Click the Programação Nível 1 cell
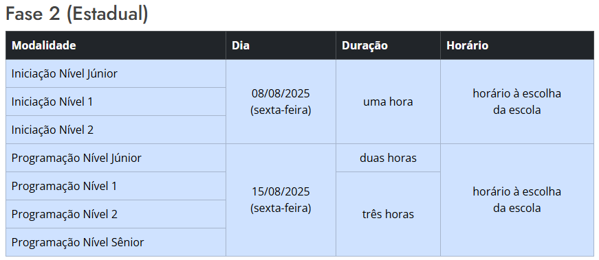Image resolution: width=599 pixels, height=260 pixels. [x=116, y=186]
